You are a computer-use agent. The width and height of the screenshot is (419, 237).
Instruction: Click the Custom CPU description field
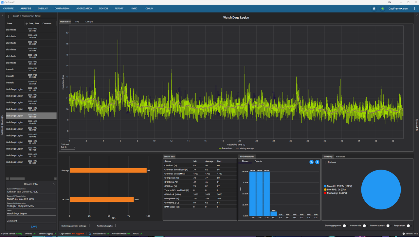pos(31,191)
